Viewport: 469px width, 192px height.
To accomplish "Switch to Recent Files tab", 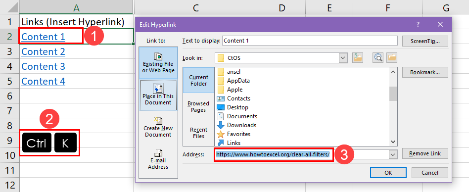I will coord(198,133).
